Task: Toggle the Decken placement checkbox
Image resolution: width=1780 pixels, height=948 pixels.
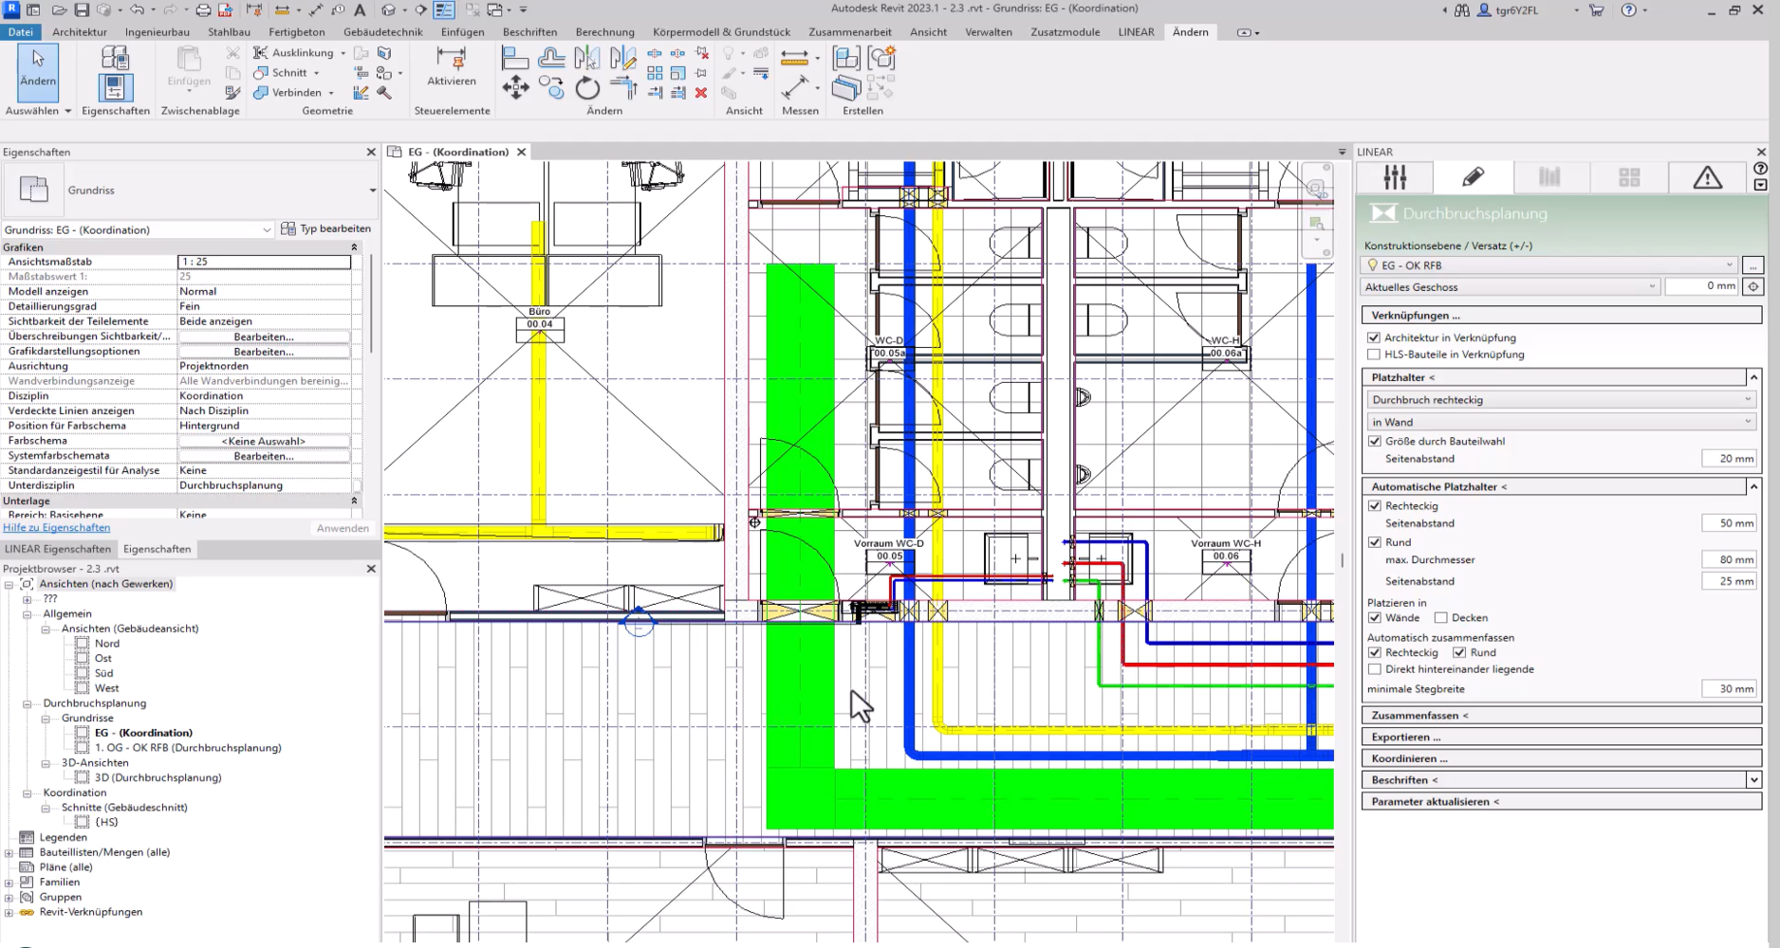Action: [x=1440, y=618]
